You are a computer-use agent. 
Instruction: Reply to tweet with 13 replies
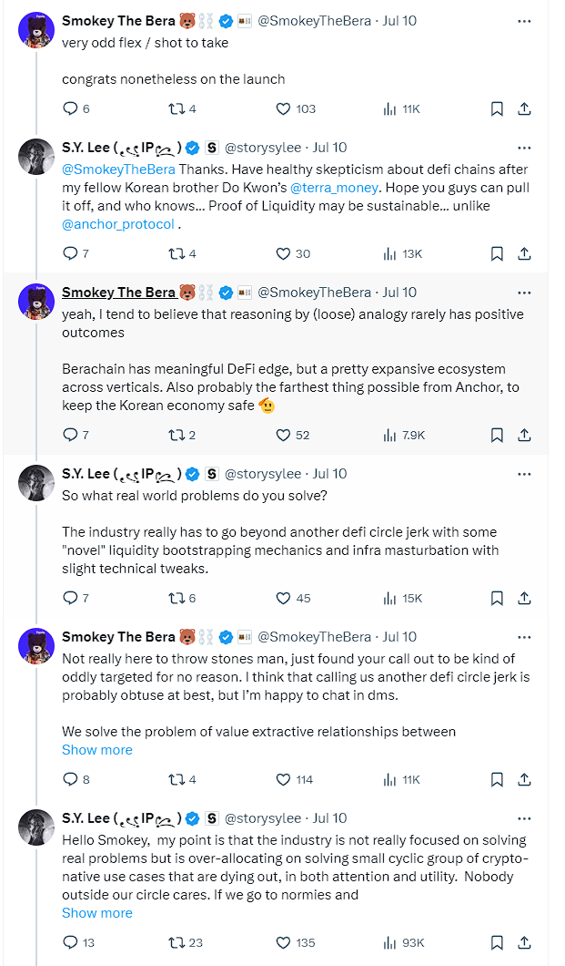point(71,942)
